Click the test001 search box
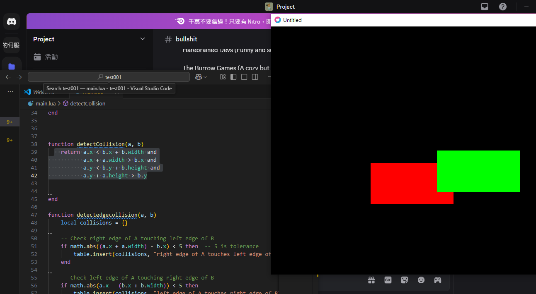Viewport: 536px width, 294px height. pos(109,77)
